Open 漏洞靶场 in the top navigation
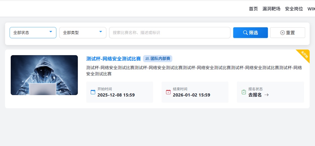Screen dimensions: 315x146 point(271,9)
